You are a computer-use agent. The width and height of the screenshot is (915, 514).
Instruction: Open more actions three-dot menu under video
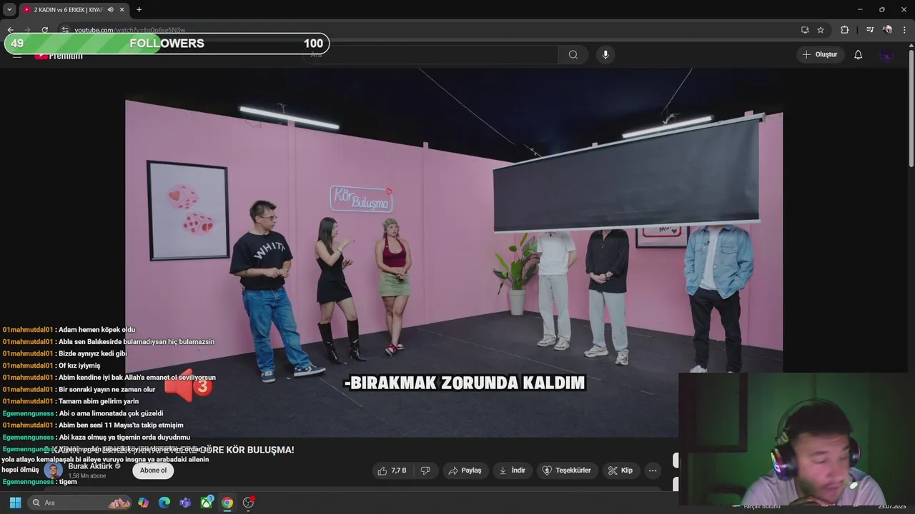(x=653, y=470)
